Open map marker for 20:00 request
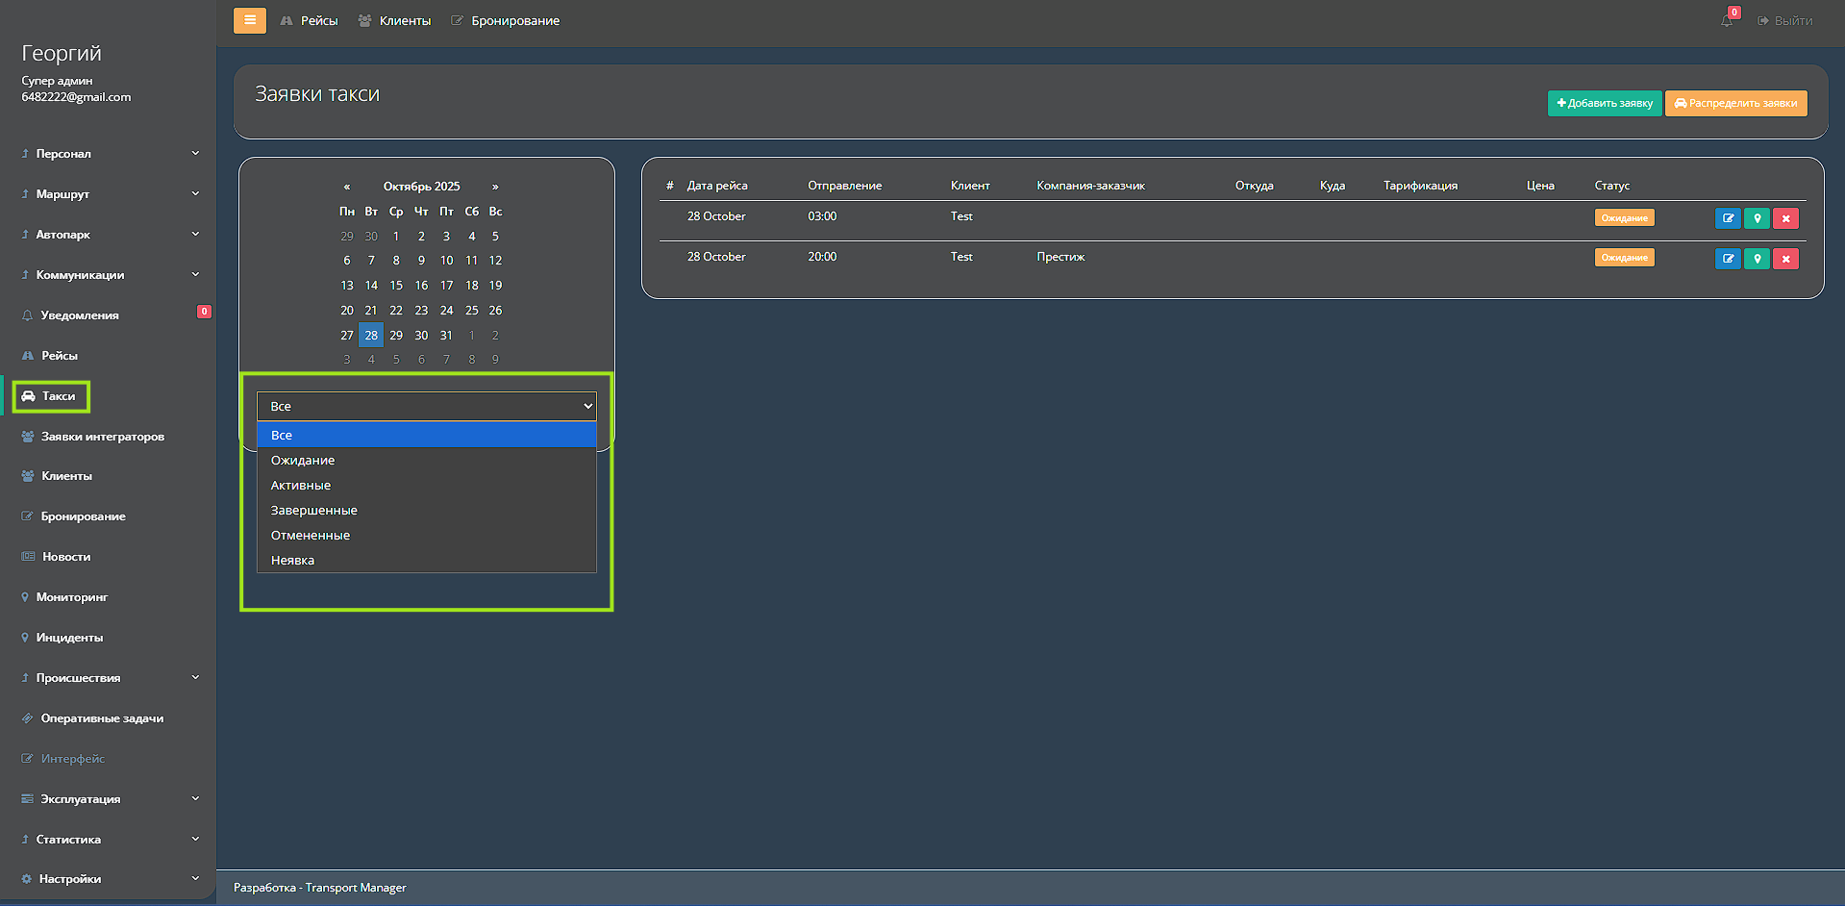The height and width of the screenshot is (906, 1845). 1757,259
